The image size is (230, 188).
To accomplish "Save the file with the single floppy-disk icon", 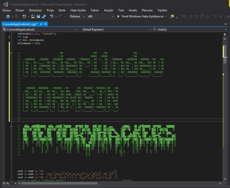I will [39, 16].
